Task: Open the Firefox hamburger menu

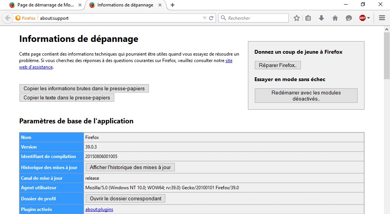Action: tap(382, 18)
